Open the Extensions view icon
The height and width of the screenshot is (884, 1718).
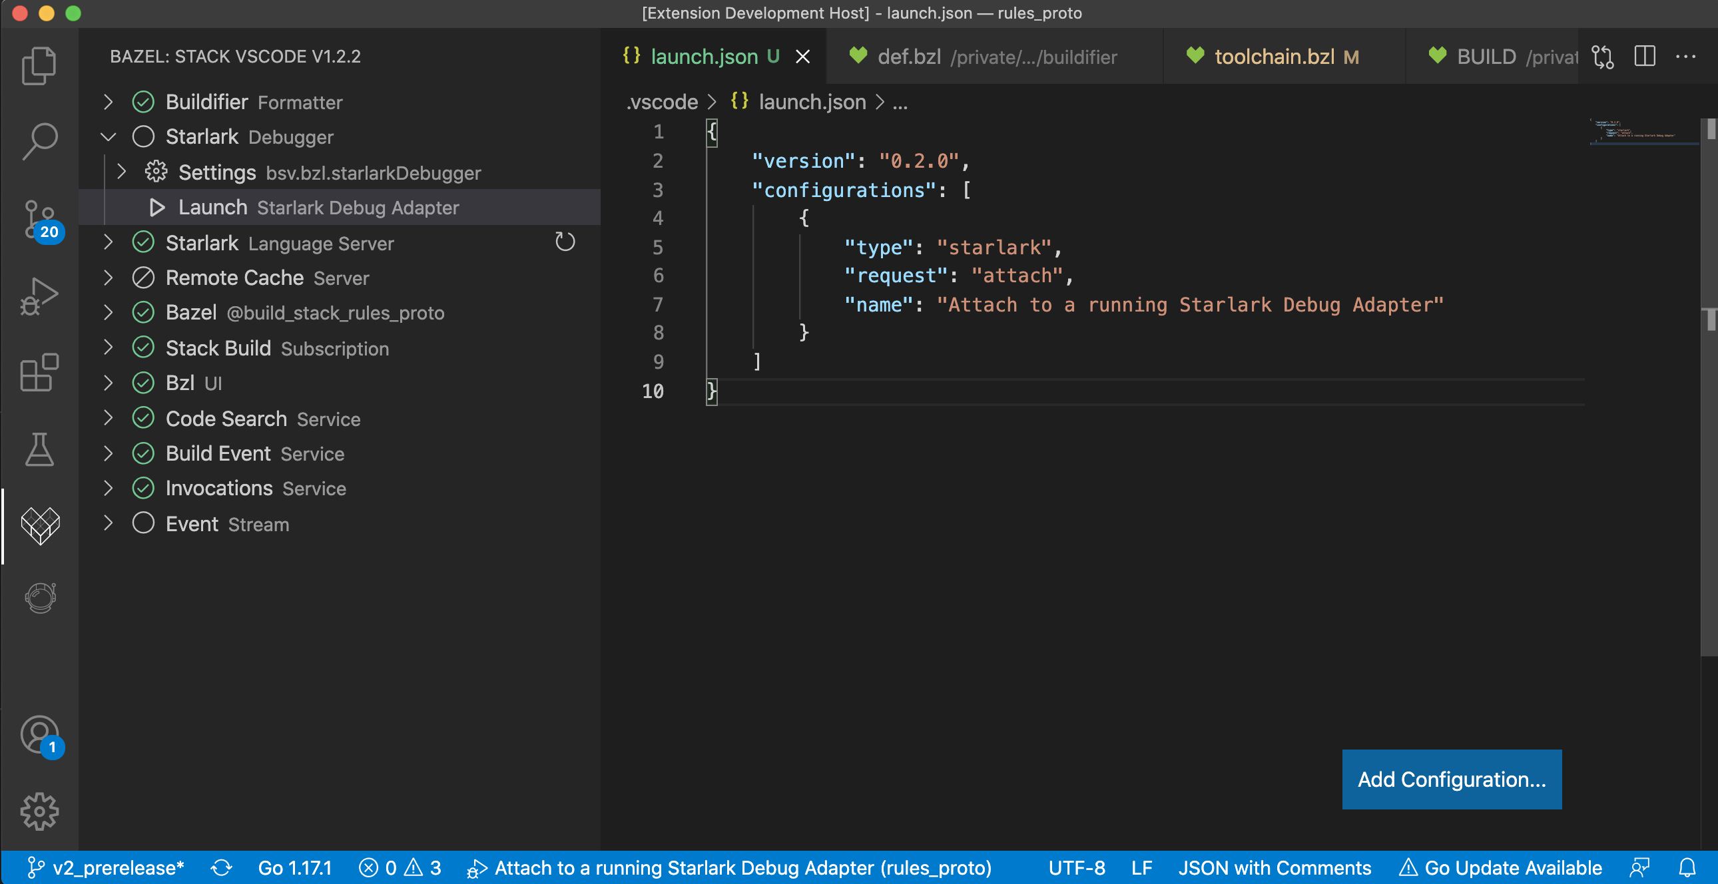click(39, 372)
